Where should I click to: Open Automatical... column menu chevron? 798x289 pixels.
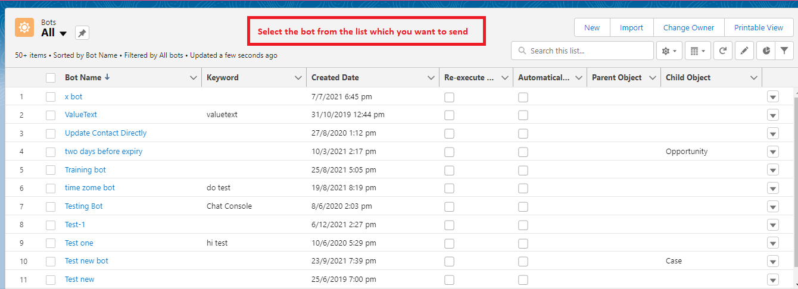(579, 78)
